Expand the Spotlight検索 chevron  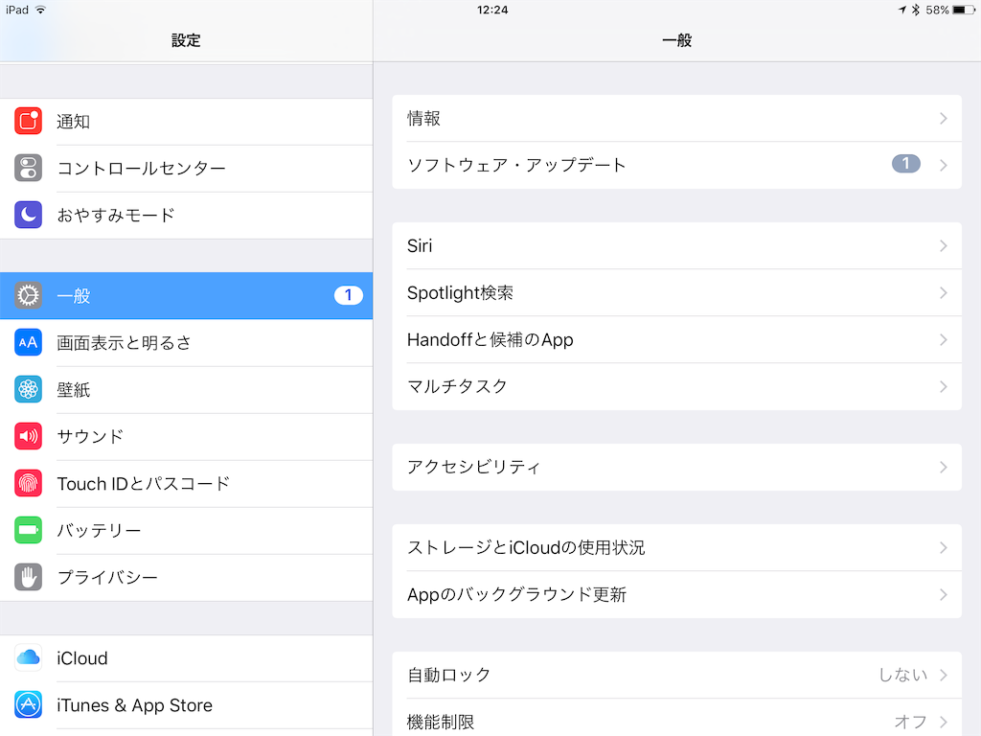click(944, 293)
